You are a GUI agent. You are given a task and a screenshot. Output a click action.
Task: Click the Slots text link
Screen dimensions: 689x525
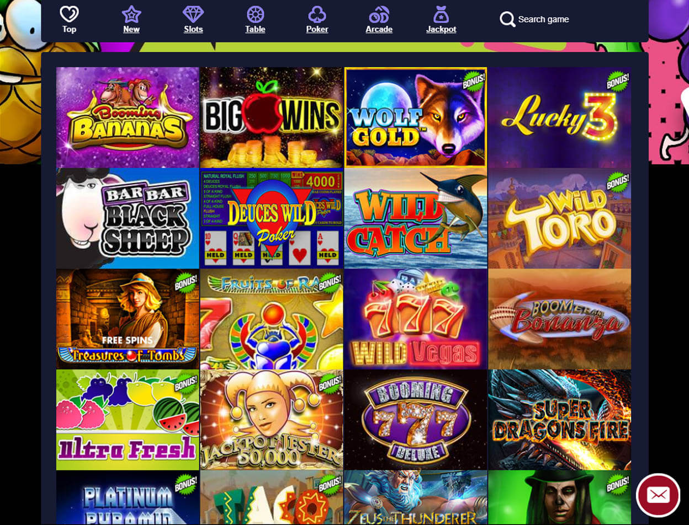click(x=193, y=29)
